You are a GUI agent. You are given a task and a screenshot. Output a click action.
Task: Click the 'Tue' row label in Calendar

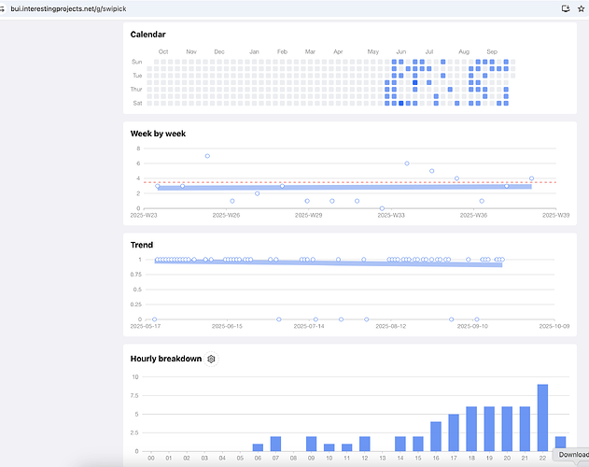click(137, 76)
